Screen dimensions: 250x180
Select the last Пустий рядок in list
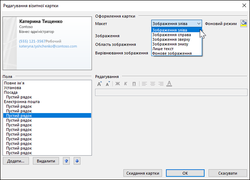(x=47, y=153)
